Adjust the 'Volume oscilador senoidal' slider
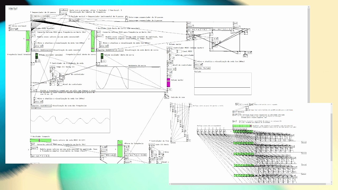Screen dimensions: 338x190 [36, 56]
